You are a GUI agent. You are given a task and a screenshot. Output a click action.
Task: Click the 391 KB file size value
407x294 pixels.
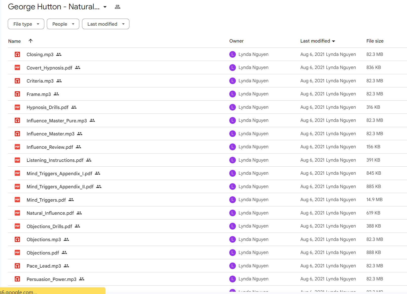point(373,160)
